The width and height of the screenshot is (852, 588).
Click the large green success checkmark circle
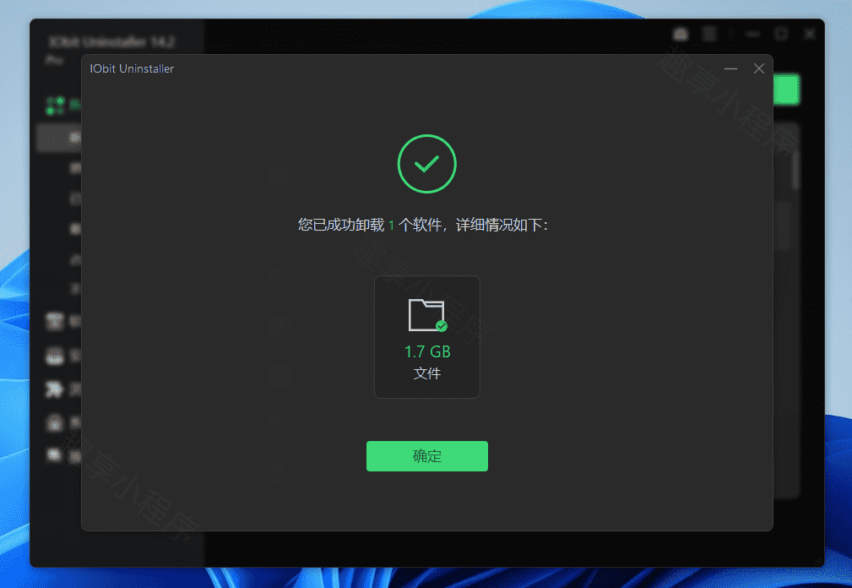click(426, 164)
